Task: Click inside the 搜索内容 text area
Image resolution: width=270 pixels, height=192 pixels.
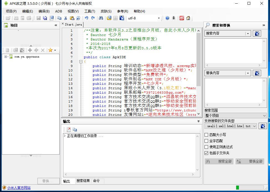Action: [233, 51]
